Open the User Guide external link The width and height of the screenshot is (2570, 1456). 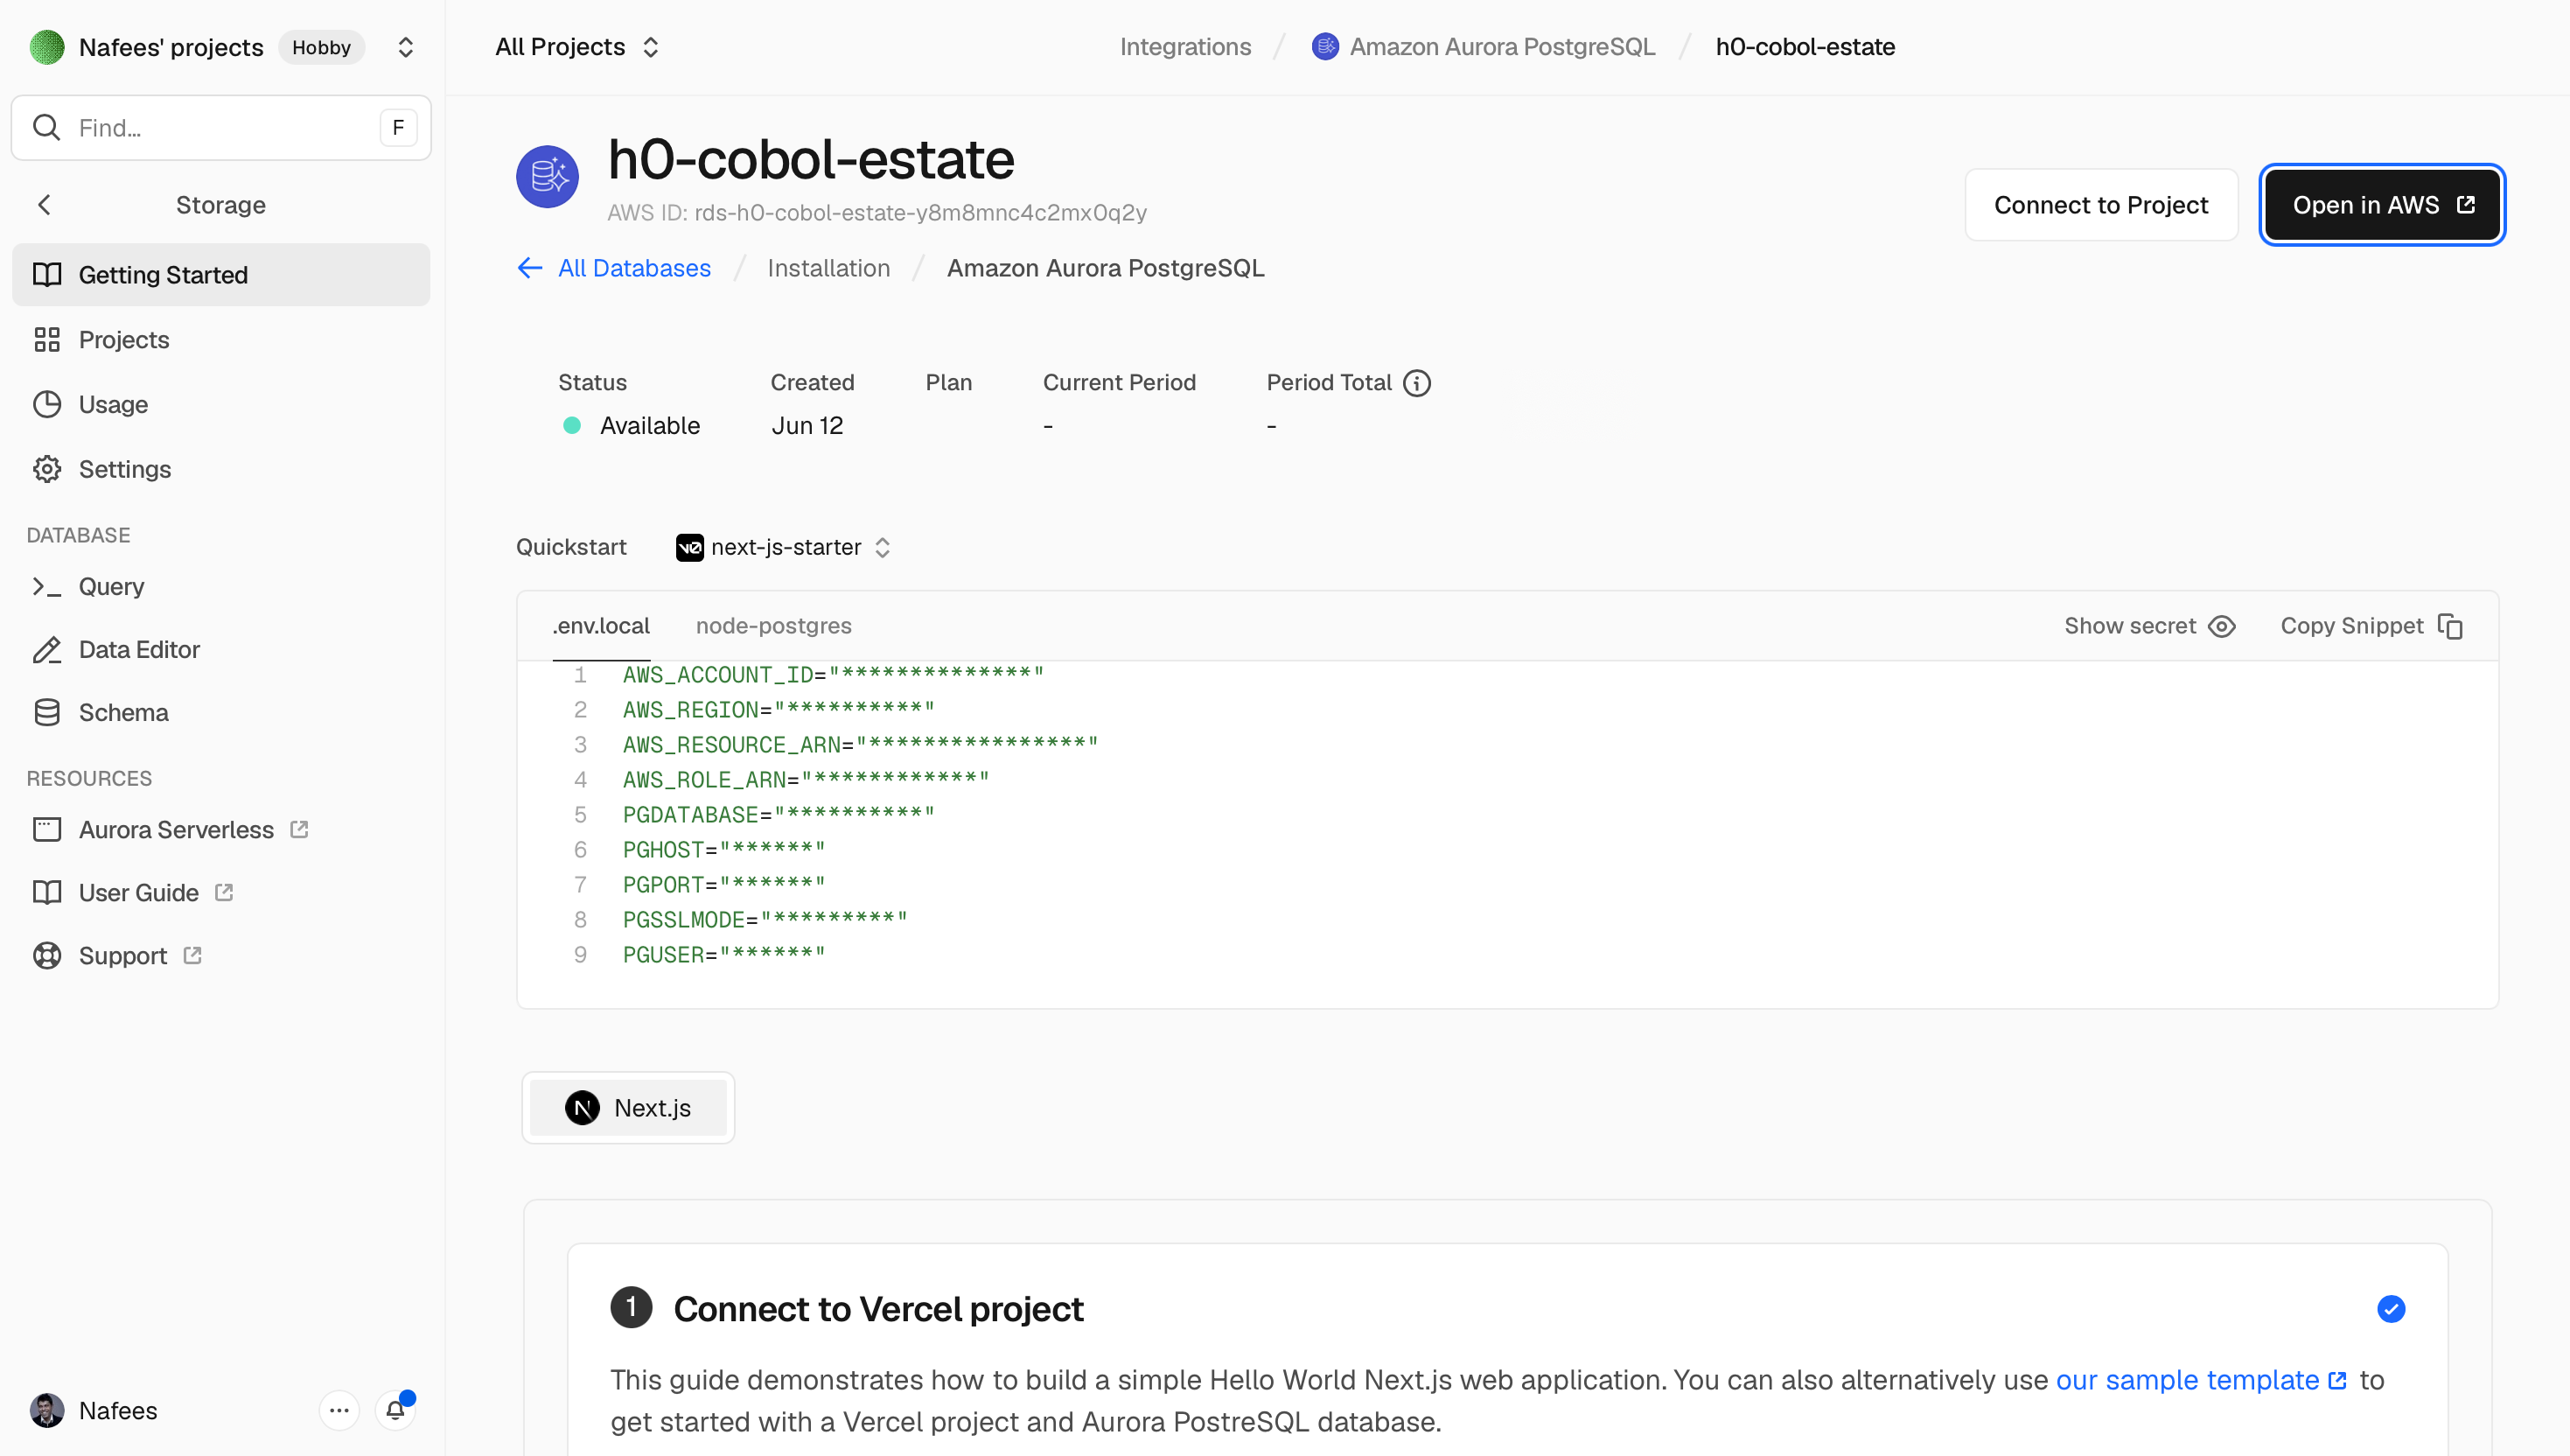pos(221,892)
